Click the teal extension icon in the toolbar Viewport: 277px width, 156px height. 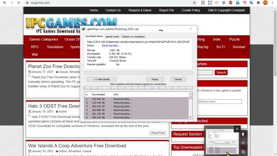point(238,3)
